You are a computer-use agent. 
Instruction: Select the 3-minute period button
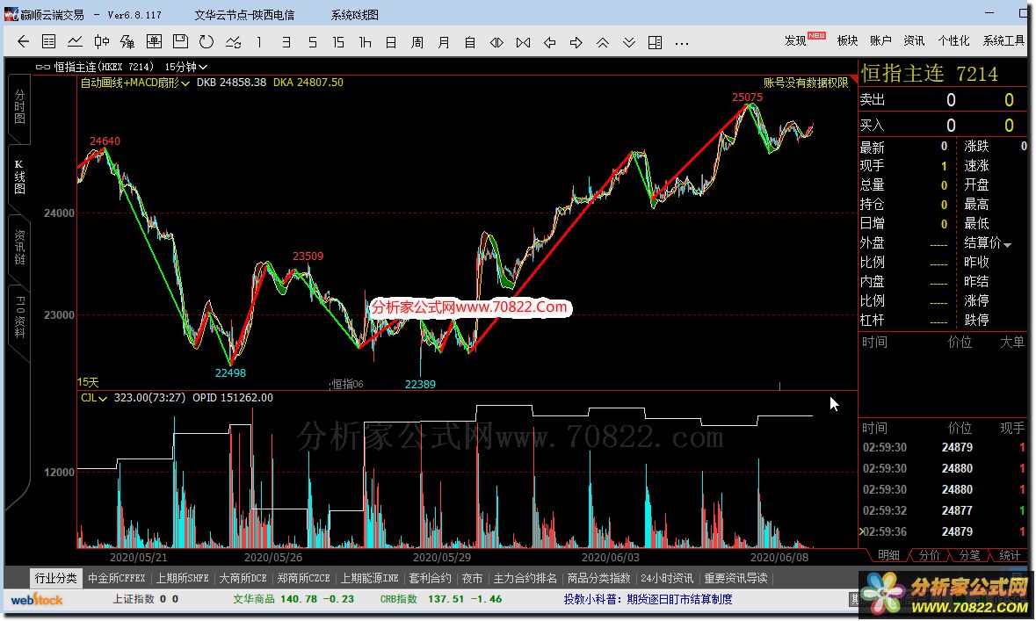click(x=286, y=42)
